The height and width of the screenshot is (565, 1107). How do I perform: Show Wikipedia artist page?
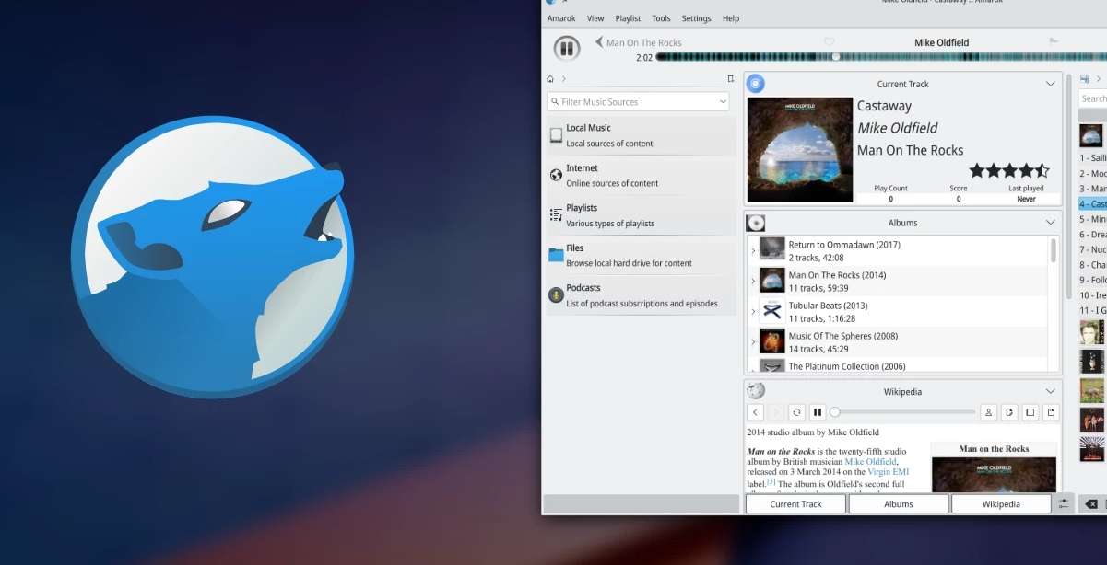989,412
